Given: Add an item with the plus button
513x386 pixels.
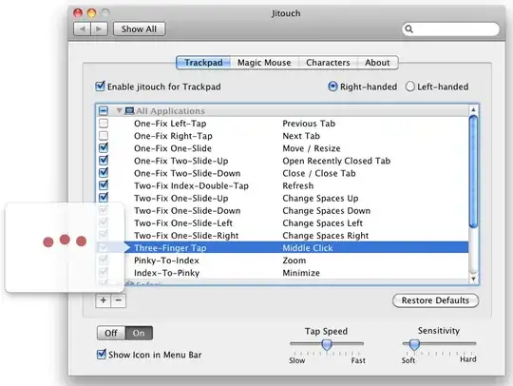Looking at the screenshot, I should [104, 300].
